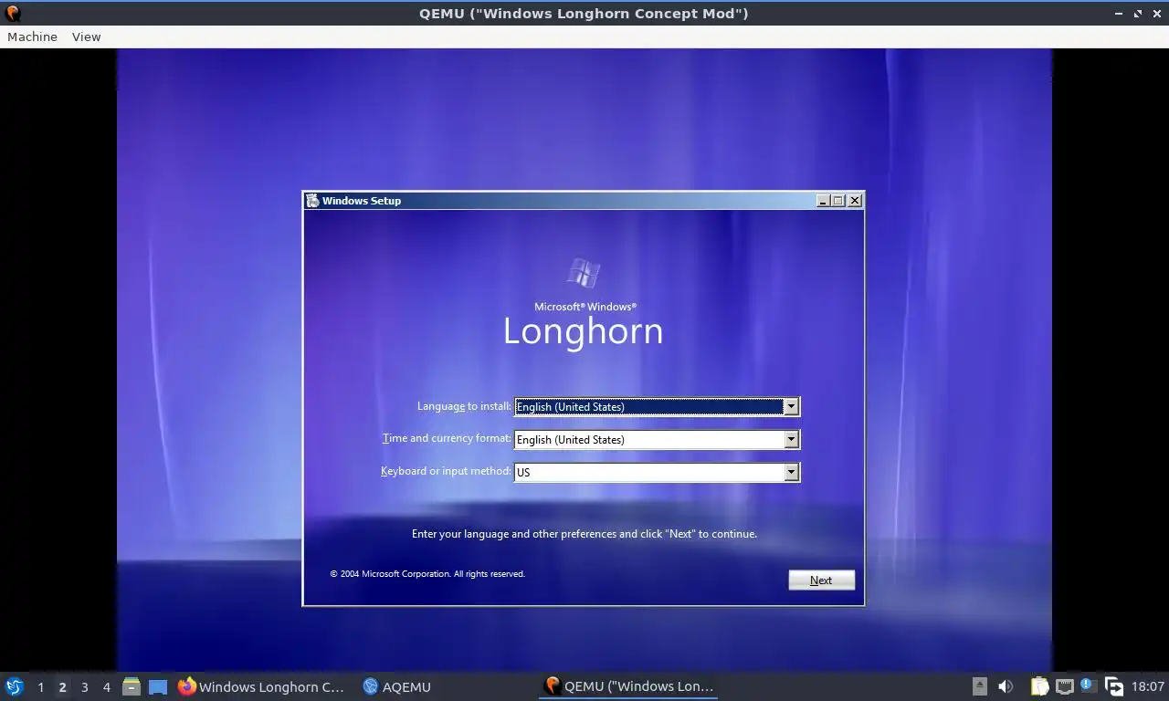Click the Enter your language instruction text
Viewport: 1169px width, 701px height.
[x=584, y=534]
